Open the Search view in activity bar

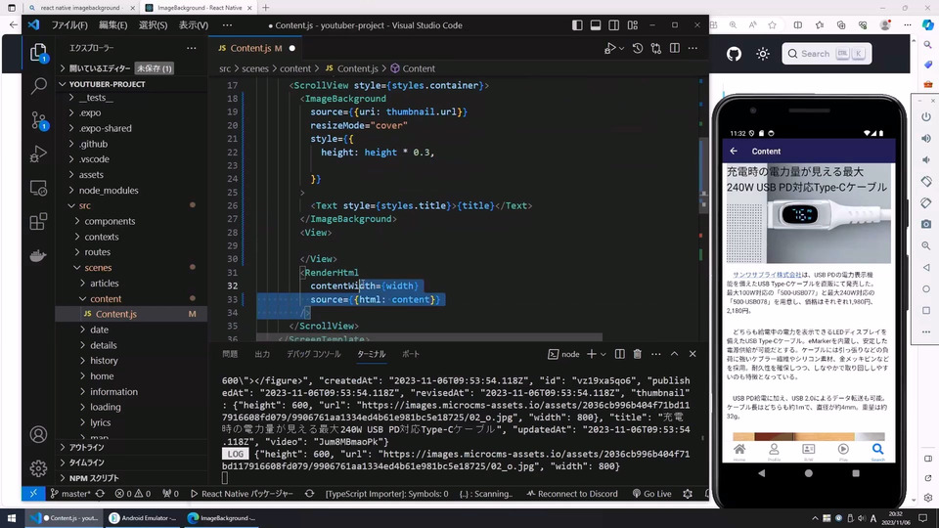pyautogui.click(x=38, y=86)
